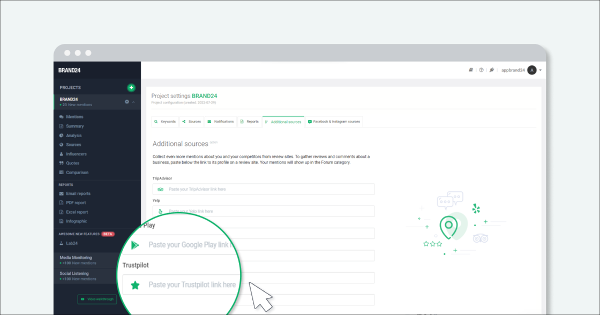Screen dimensions: 600x315
Task: Click the appbrand24 user avatar
Action: pyautogui.click(x=531, y=70)
